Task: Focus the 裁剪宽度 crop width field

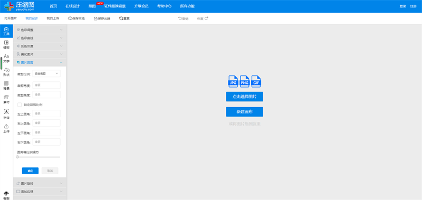Action: pos(46,85)
